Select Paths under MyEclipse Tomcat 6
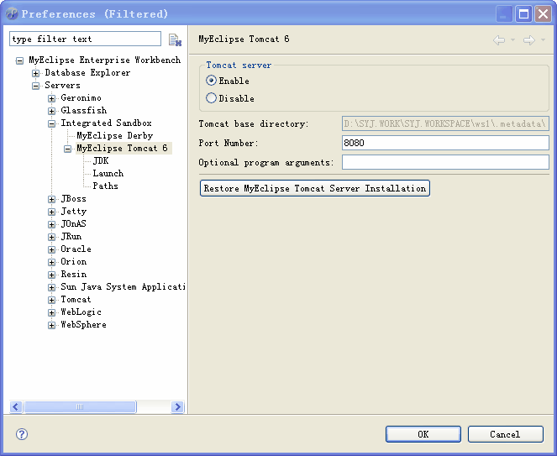Screen dimensions: 557x456 tap(105, 186)
